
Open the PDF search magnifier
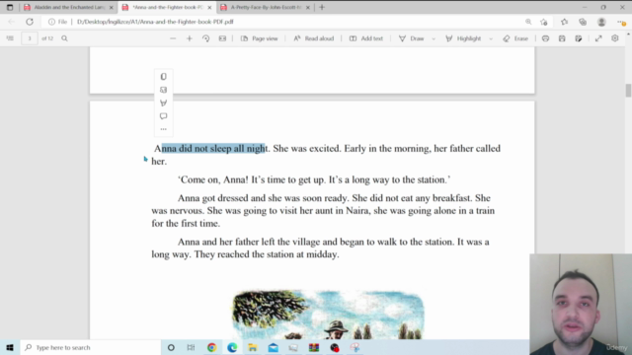click(x=64, y=38)
